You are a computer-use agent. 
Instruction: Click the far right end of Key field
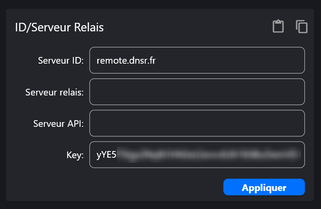pos(302,154)
